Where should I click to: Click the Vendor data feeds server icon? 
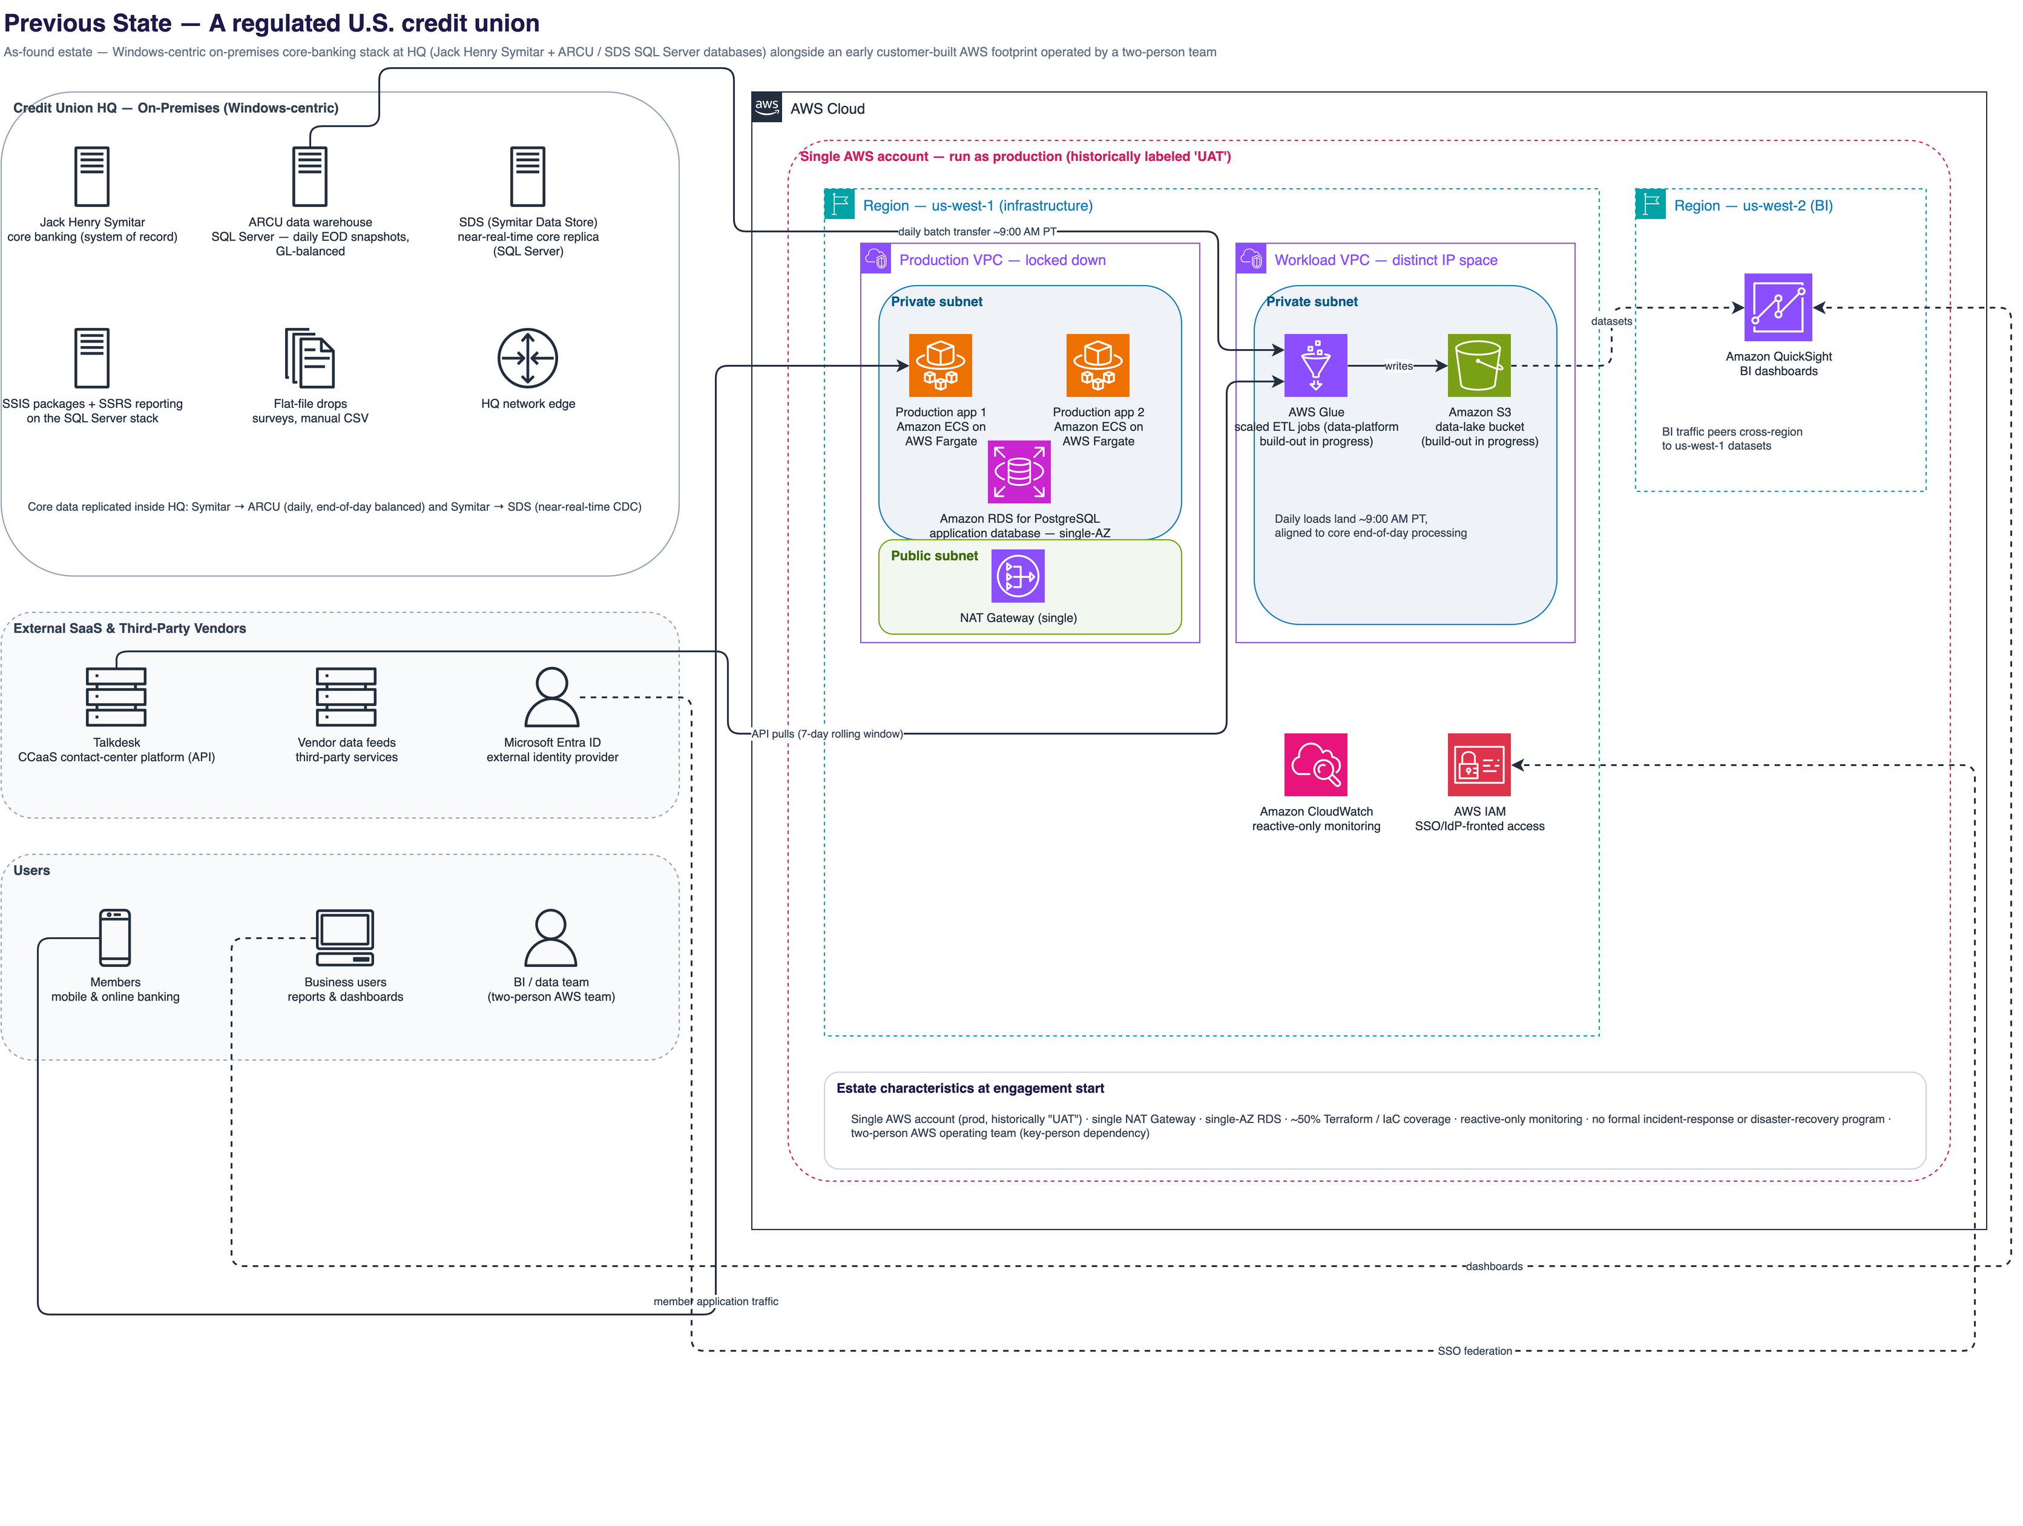tap(346, 698)
